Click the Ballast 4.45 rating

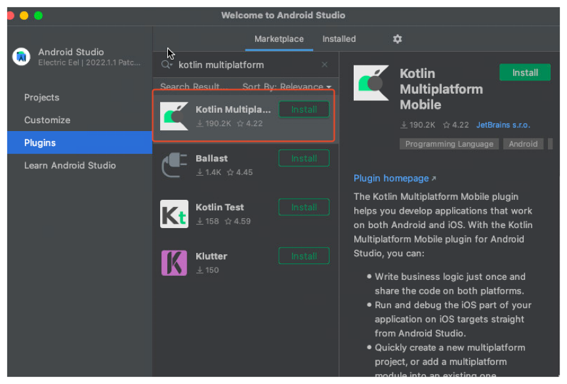coord(240,172)
